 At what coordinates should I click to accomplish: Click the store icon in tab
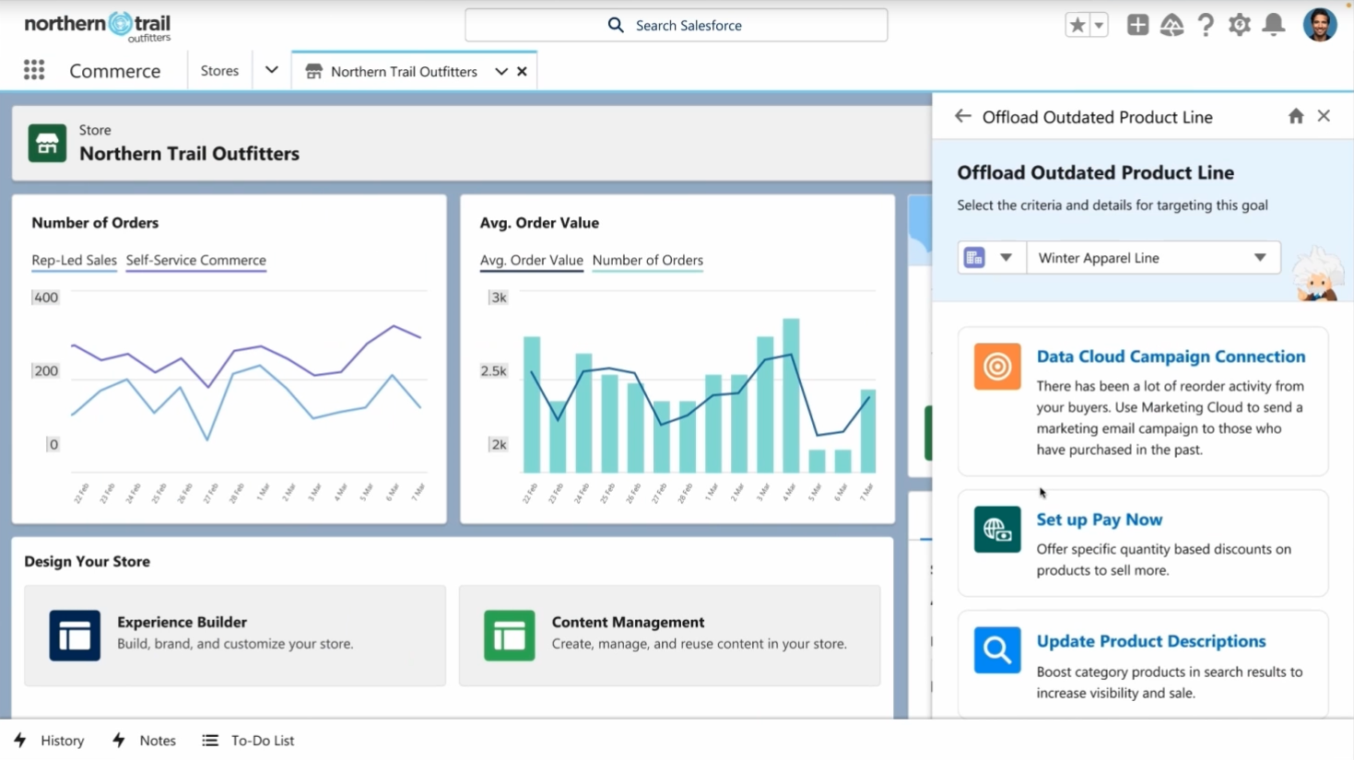tap(313, 71)
